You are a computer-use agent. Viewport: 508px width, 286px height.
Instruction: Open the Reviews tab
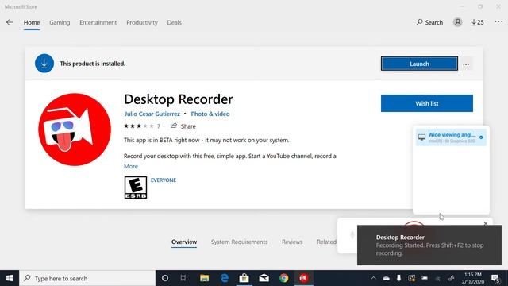[292, 242]
